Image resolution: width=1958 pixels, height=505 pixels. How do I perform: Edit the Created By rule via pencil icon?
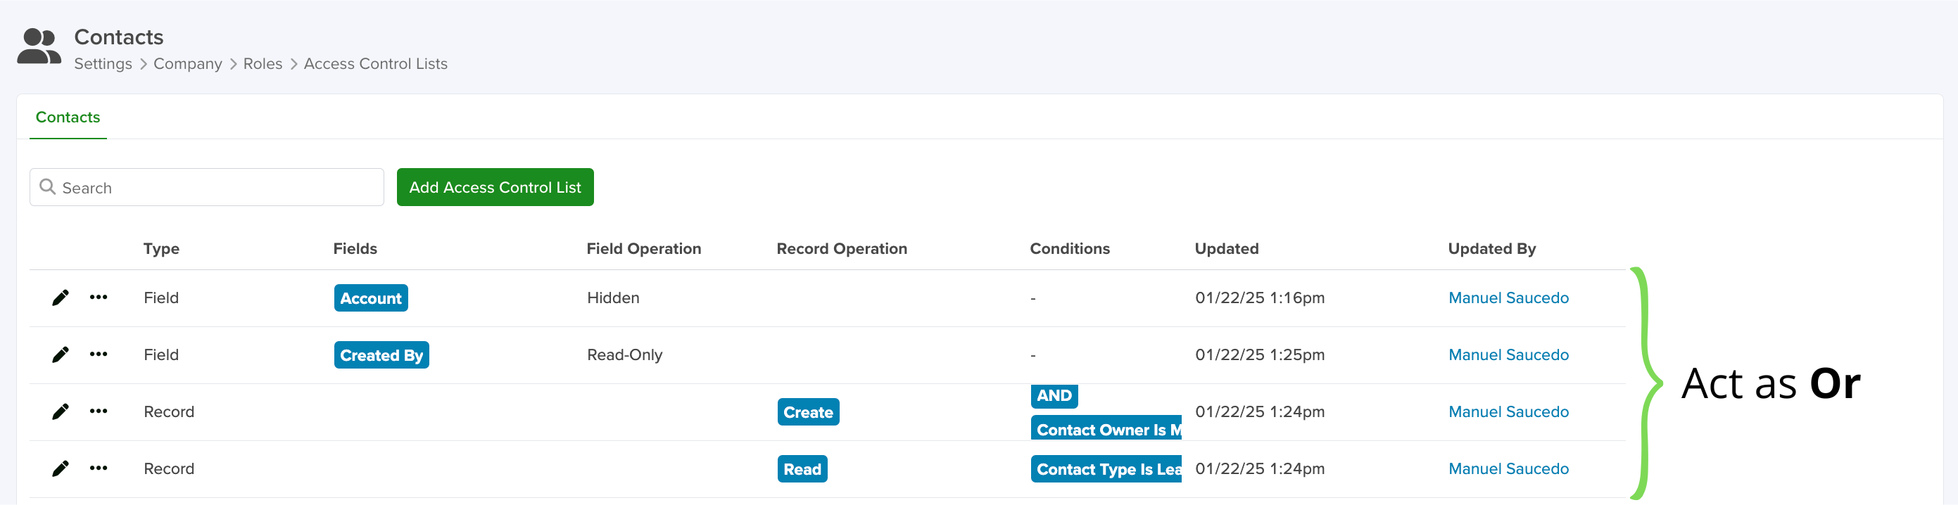(60, 354)
